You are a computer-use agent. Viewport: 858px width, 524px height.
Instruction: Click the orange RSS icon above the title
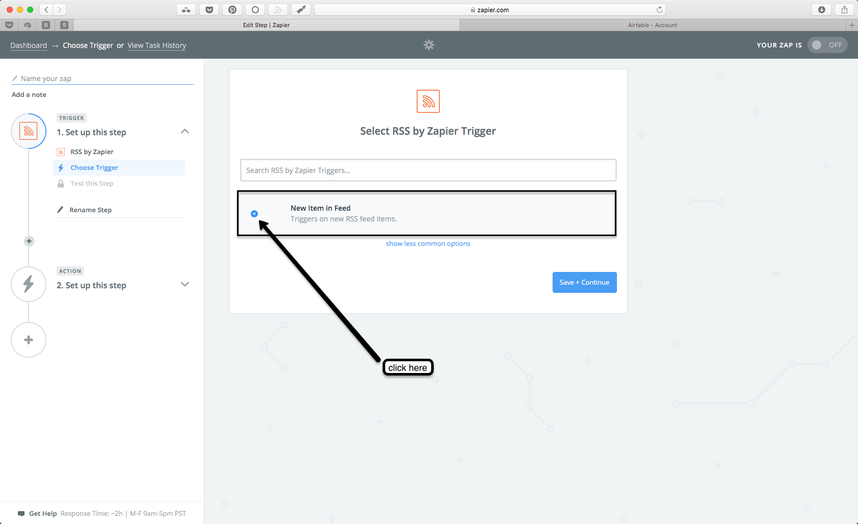click(x=428, y=102)
